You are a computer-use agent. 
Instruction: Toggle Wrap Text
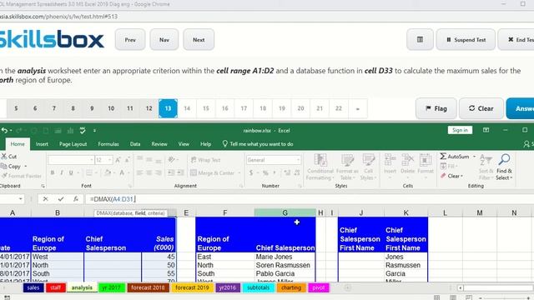(x=206, y=160)
